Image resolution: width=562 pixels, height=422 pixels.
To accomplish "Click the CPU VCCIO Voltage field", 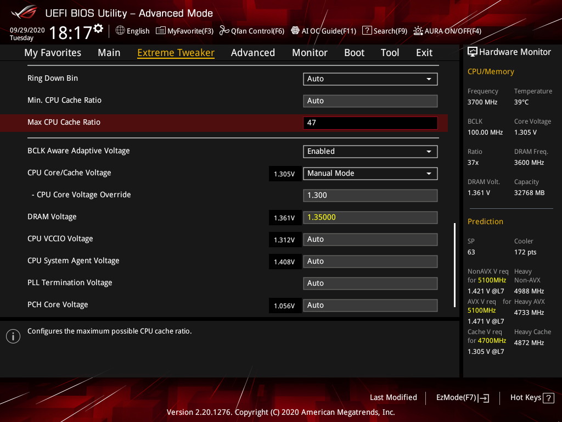I will 370,240.
